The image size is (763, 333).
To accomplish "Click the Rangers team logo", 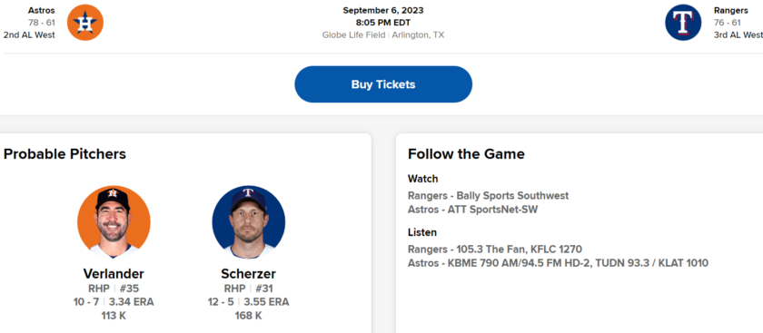I will tap(683, 23).
